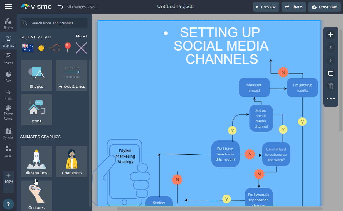Image resolution: width=343 pixels, height=211 pixels.
Task: Open the Apps panel
Action: tap(8, 151)
